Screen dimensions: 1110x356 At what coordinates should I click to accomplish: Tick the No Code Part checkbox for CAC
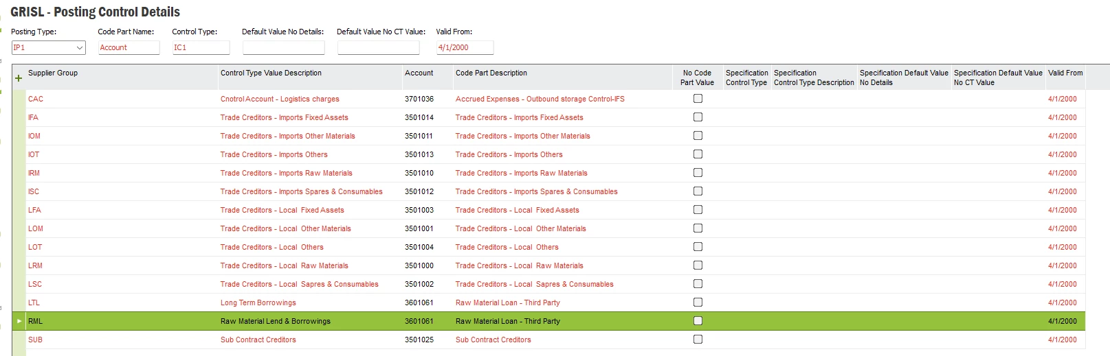click(698, 99)
